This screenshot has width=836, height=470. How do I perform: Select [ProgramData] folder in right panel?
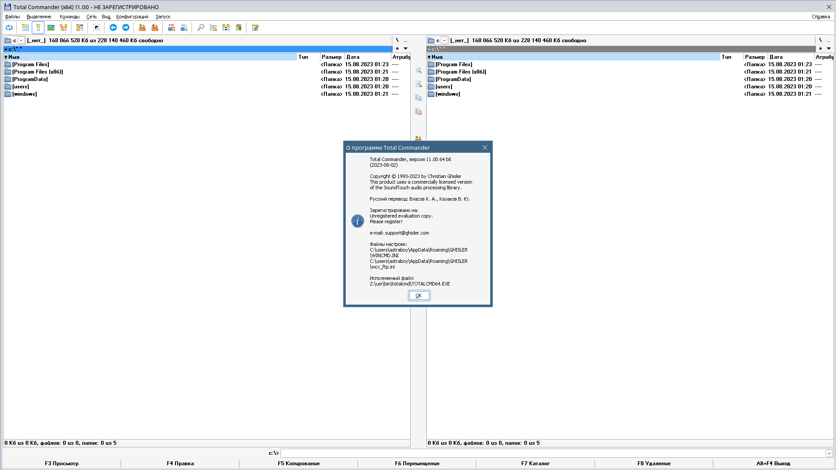(453, 79)
